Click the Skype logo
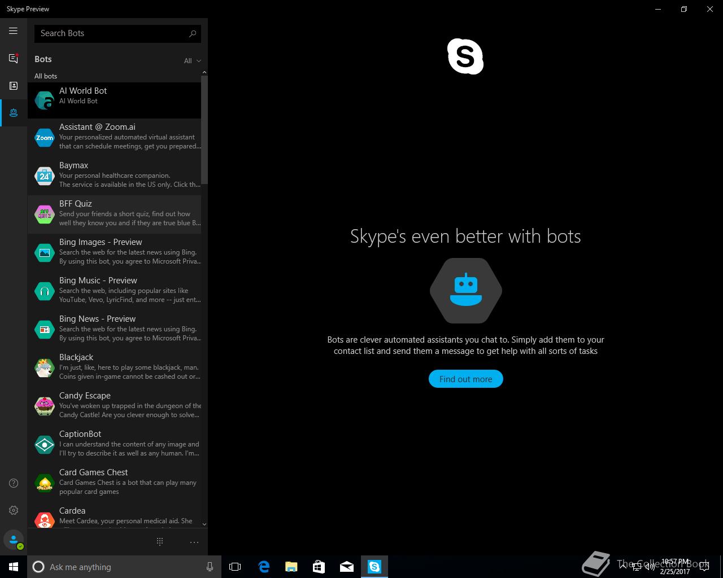The width and height of the screenshot is (723, 578). pyautogui.click(x=465, y=56)
